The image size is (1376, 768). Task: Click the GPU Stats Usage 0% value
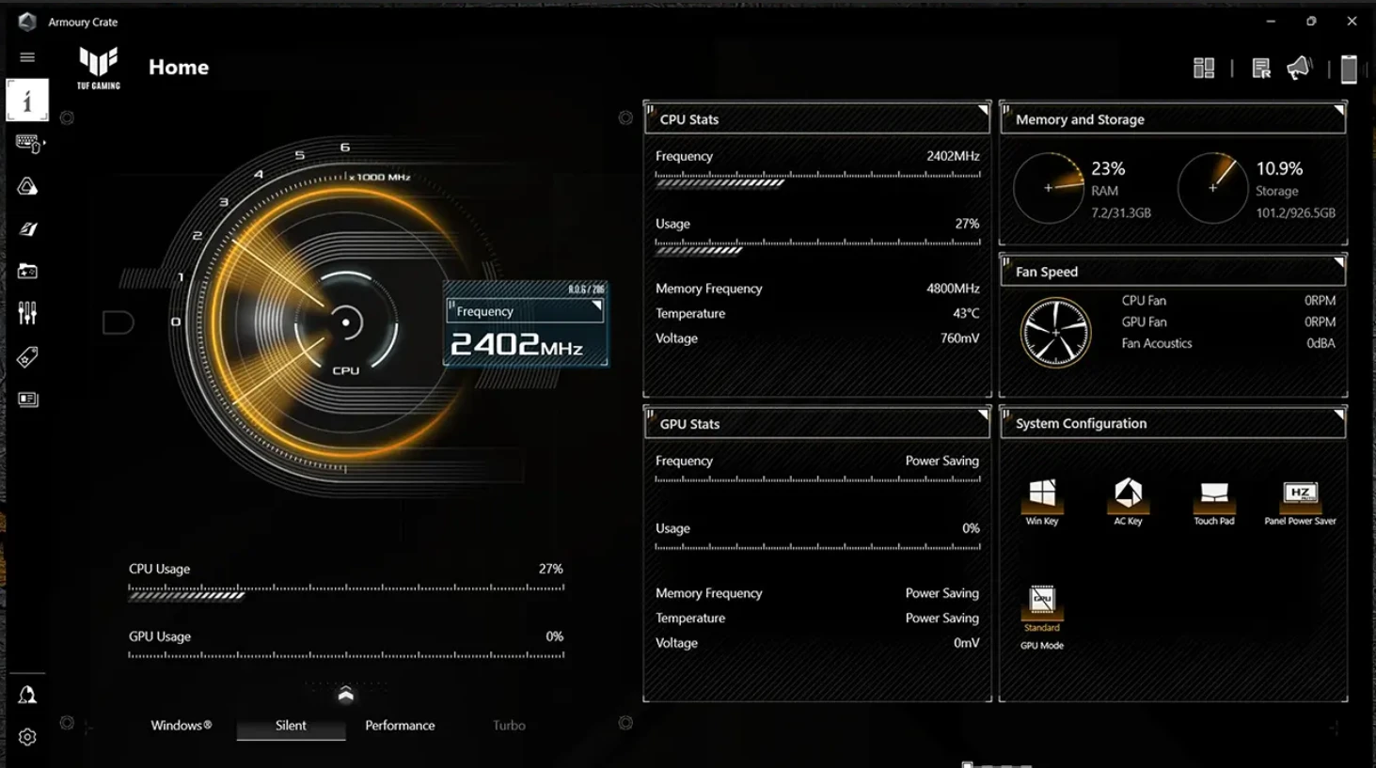[971, 528]
